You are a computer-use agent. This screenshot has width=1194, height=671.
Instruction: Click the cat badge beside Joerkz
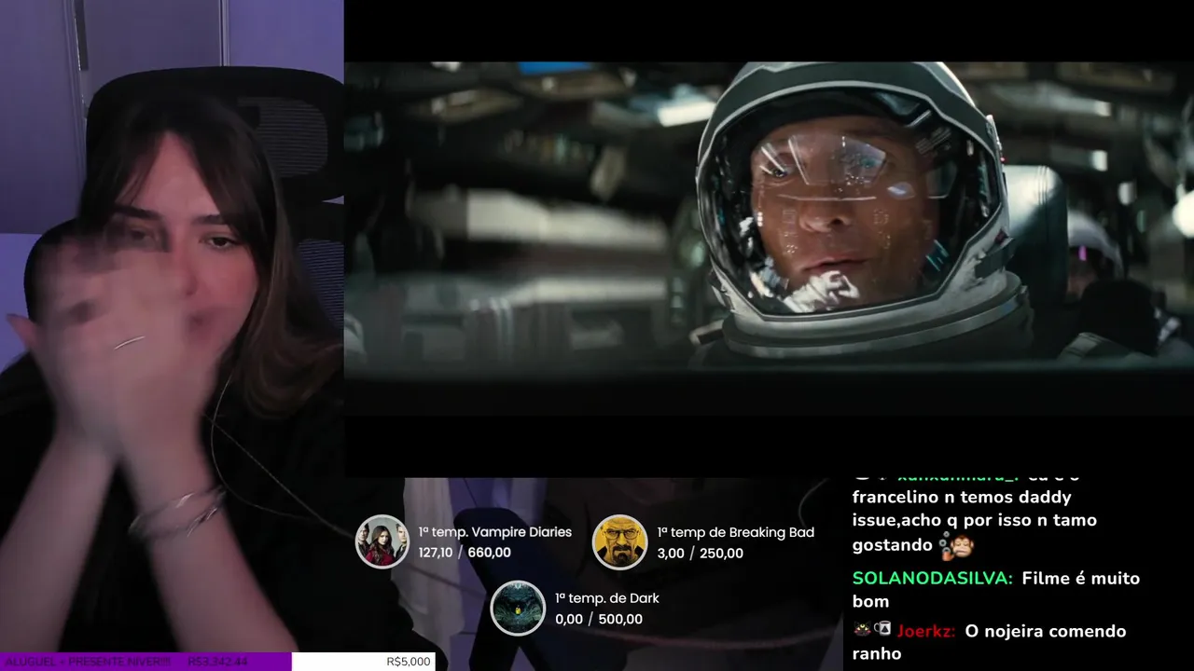(862, 630)
